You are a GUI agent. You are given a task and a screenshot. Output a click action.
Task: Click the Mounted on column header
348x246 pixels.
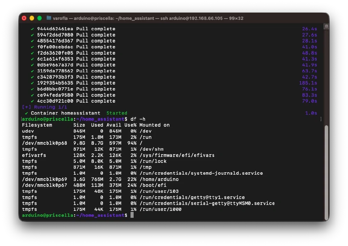155,125
